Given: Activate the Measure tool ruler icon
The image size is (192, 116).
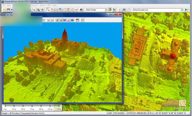Looking at the screenshot, I should tap(56, 10).
